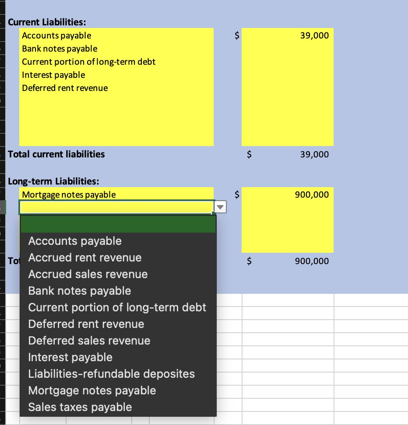The height and width of the screenshot is (425, 408).
Task: Pick Accrued sales revenue from the list
Action: (x=88, y=274)
